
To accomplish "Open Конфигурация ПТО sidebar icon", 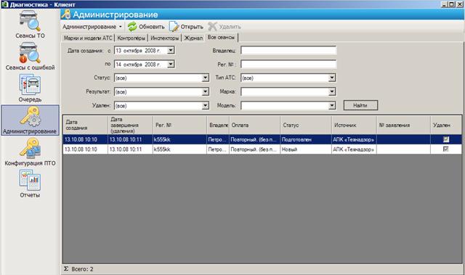I will (30, 149).
